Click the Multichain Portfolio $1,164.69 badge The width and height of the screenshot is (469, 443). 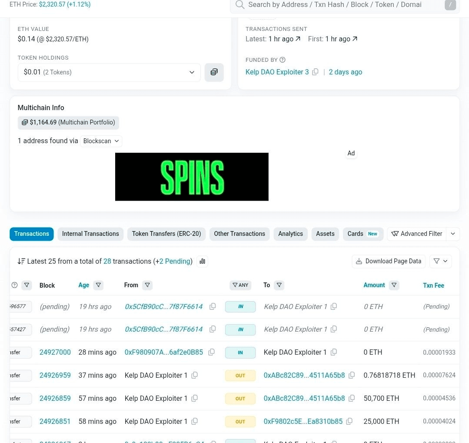pyautogui.click(x=68, y=122)
